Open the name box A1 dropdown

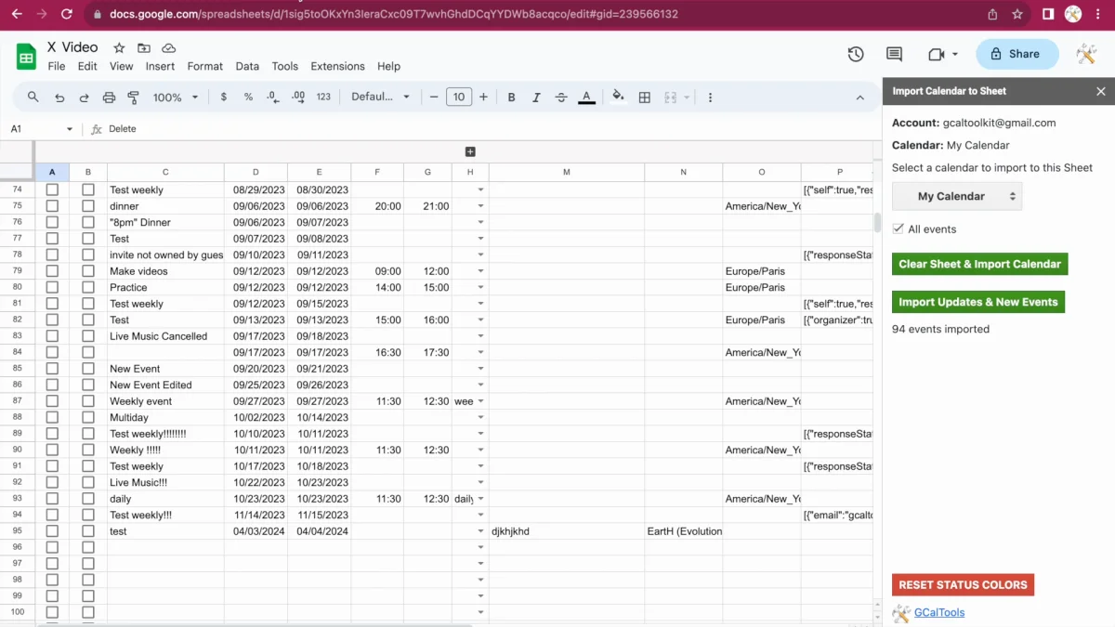point(69,129)
